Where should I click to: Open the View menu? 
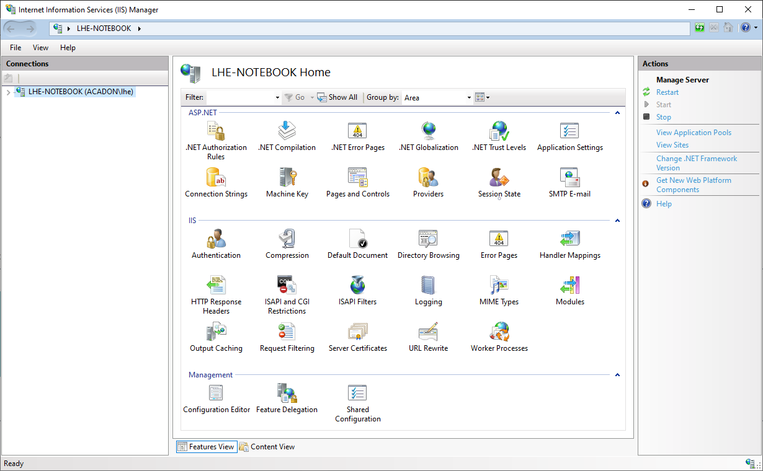[x=40, y=47]
